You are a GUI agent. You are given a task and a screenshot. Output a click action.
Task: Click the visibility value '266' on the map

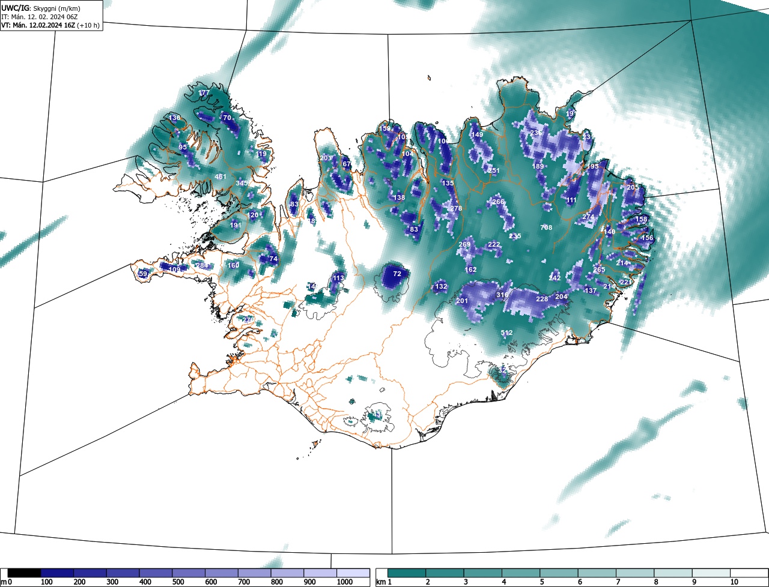point(498,202)
